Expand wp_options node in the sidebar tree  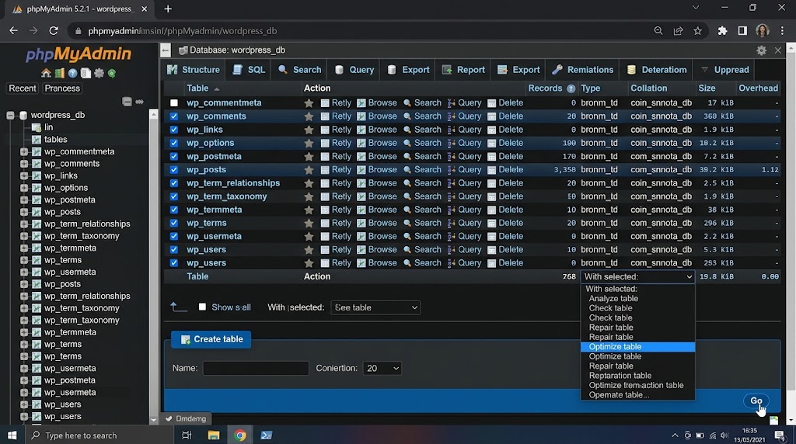point(24,188)
